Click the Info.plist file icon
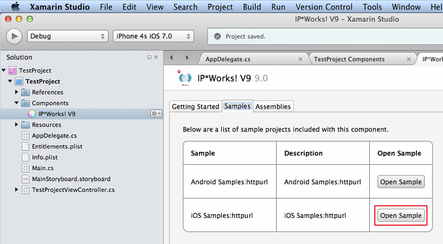This screenshot has height=244, width=443. coord(26,157)
